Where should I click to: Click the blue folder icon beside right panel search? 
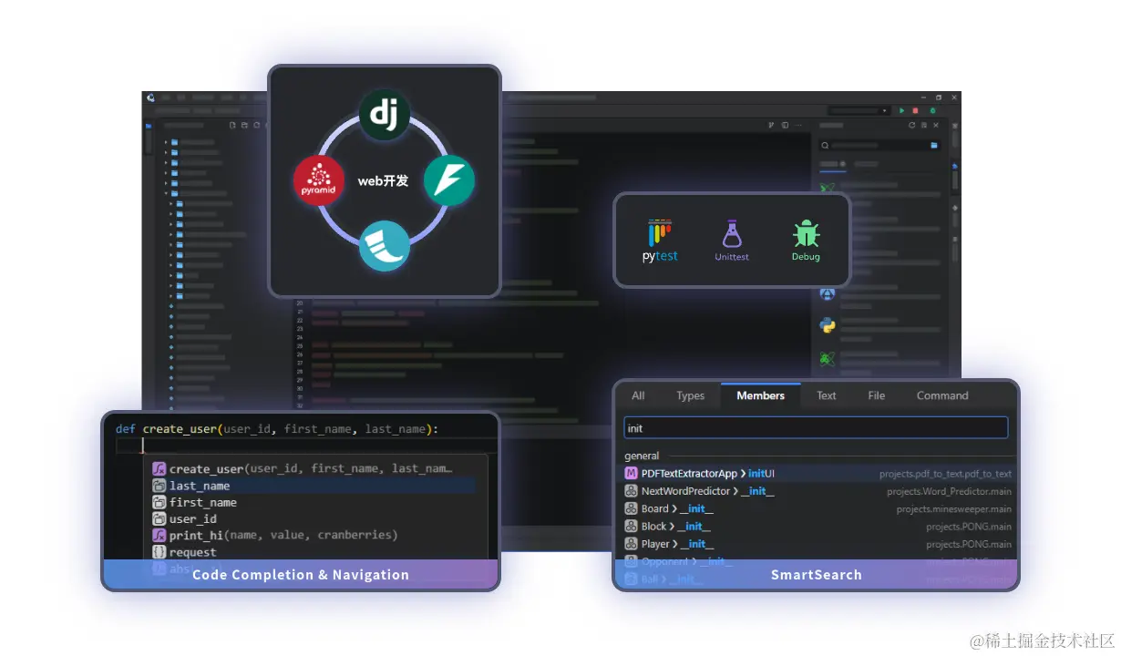pyautogui.click(x=934, y=145)
